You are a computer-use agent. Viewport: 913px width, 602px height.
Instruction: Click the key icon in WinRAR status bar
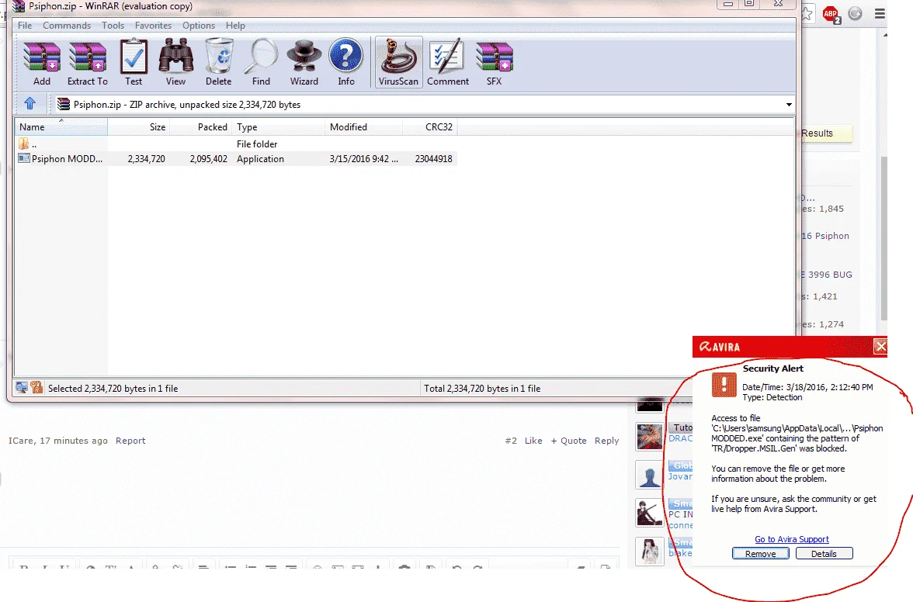pyautogui.click(x=36, y=387)
